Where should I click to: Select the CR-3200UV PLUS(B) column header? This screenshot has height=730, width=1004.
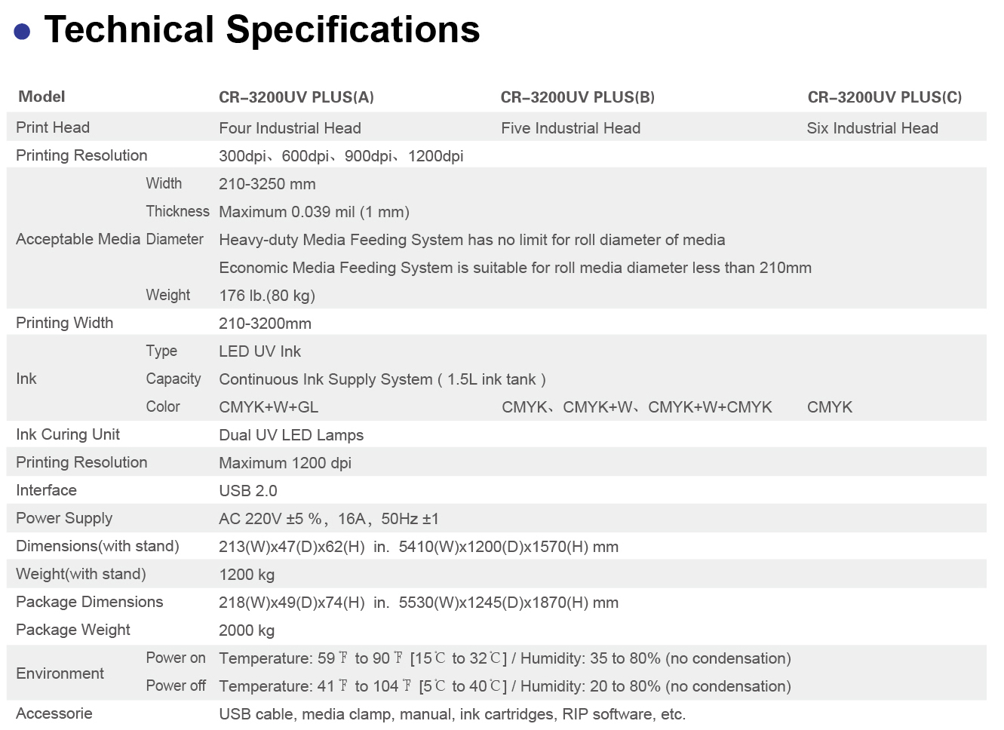coord(577,97)
